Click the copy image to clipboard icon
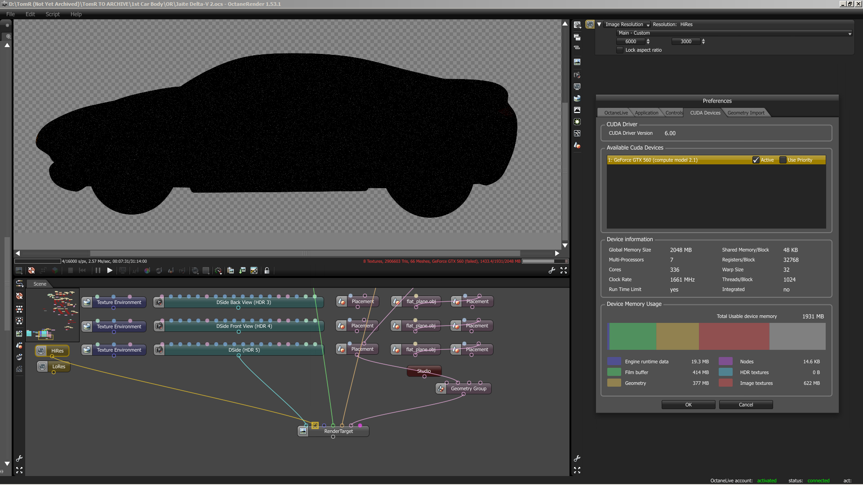This screenshot has height=485, width=863. pos(231,271)
